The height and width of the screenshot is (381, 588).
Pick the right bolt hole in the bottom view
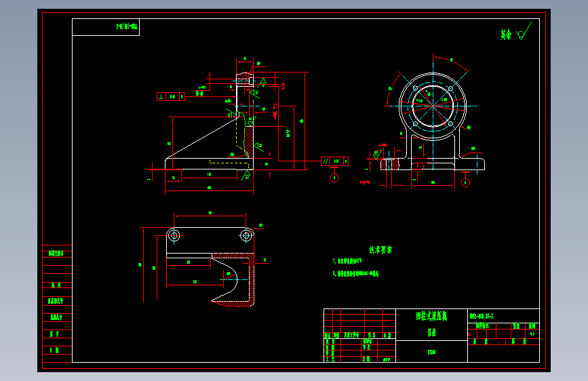tap(246, 235)
